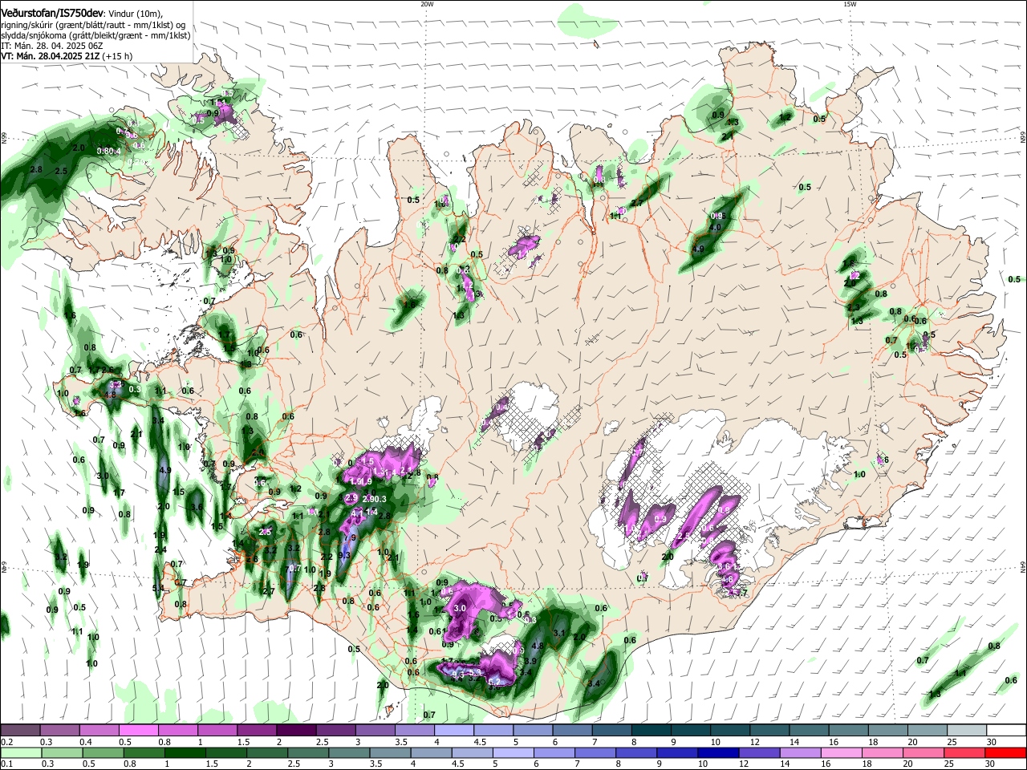Select the darkest green 1–1.5 bottom-row swatch
This screenshot has height=770, width=1027.
185,752
